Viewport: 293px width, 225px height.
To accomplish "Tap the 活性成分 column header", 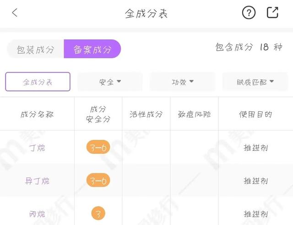I will click(146, 114).
